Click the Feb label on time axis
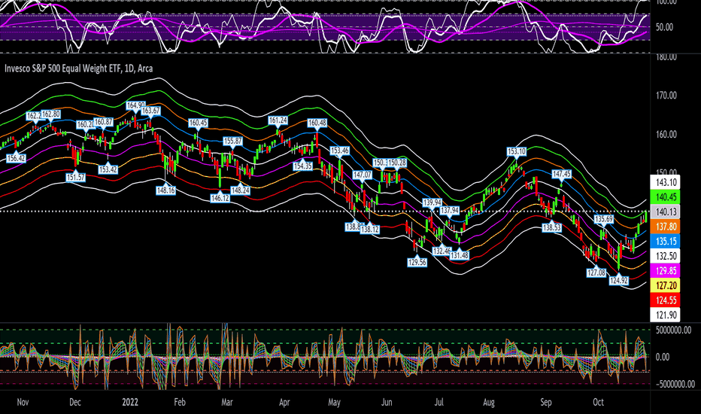701x414 pixels. coord(179,402)
